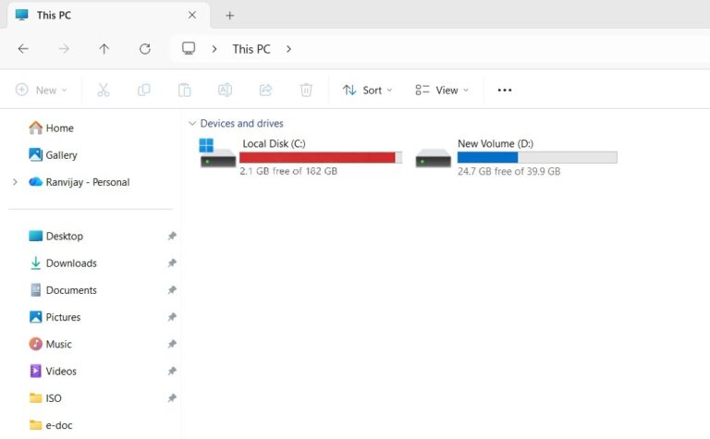This screenshot has width=710, height=439.
Task: Click the Devices and drives heading
Action: [242, 123]
